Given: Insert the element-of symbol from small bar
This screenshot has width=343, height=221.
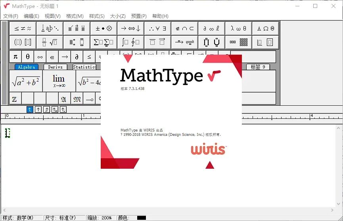Looking at the screenshot, I should tap(52, 57).
